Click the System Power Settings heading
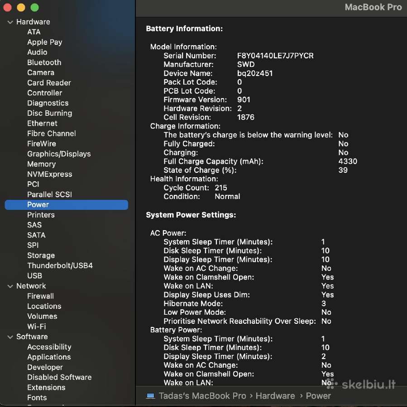Screen dimensions: 407x407 (191, 215)
